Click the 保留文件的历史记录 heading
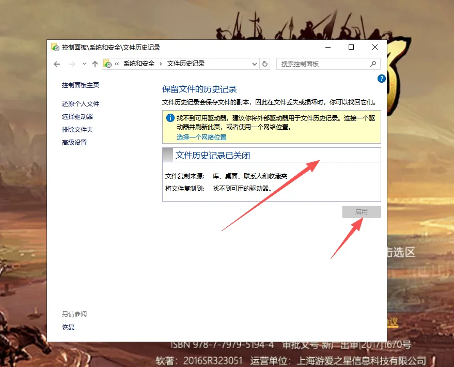454x367 pixels. click(x=199, y=89)
